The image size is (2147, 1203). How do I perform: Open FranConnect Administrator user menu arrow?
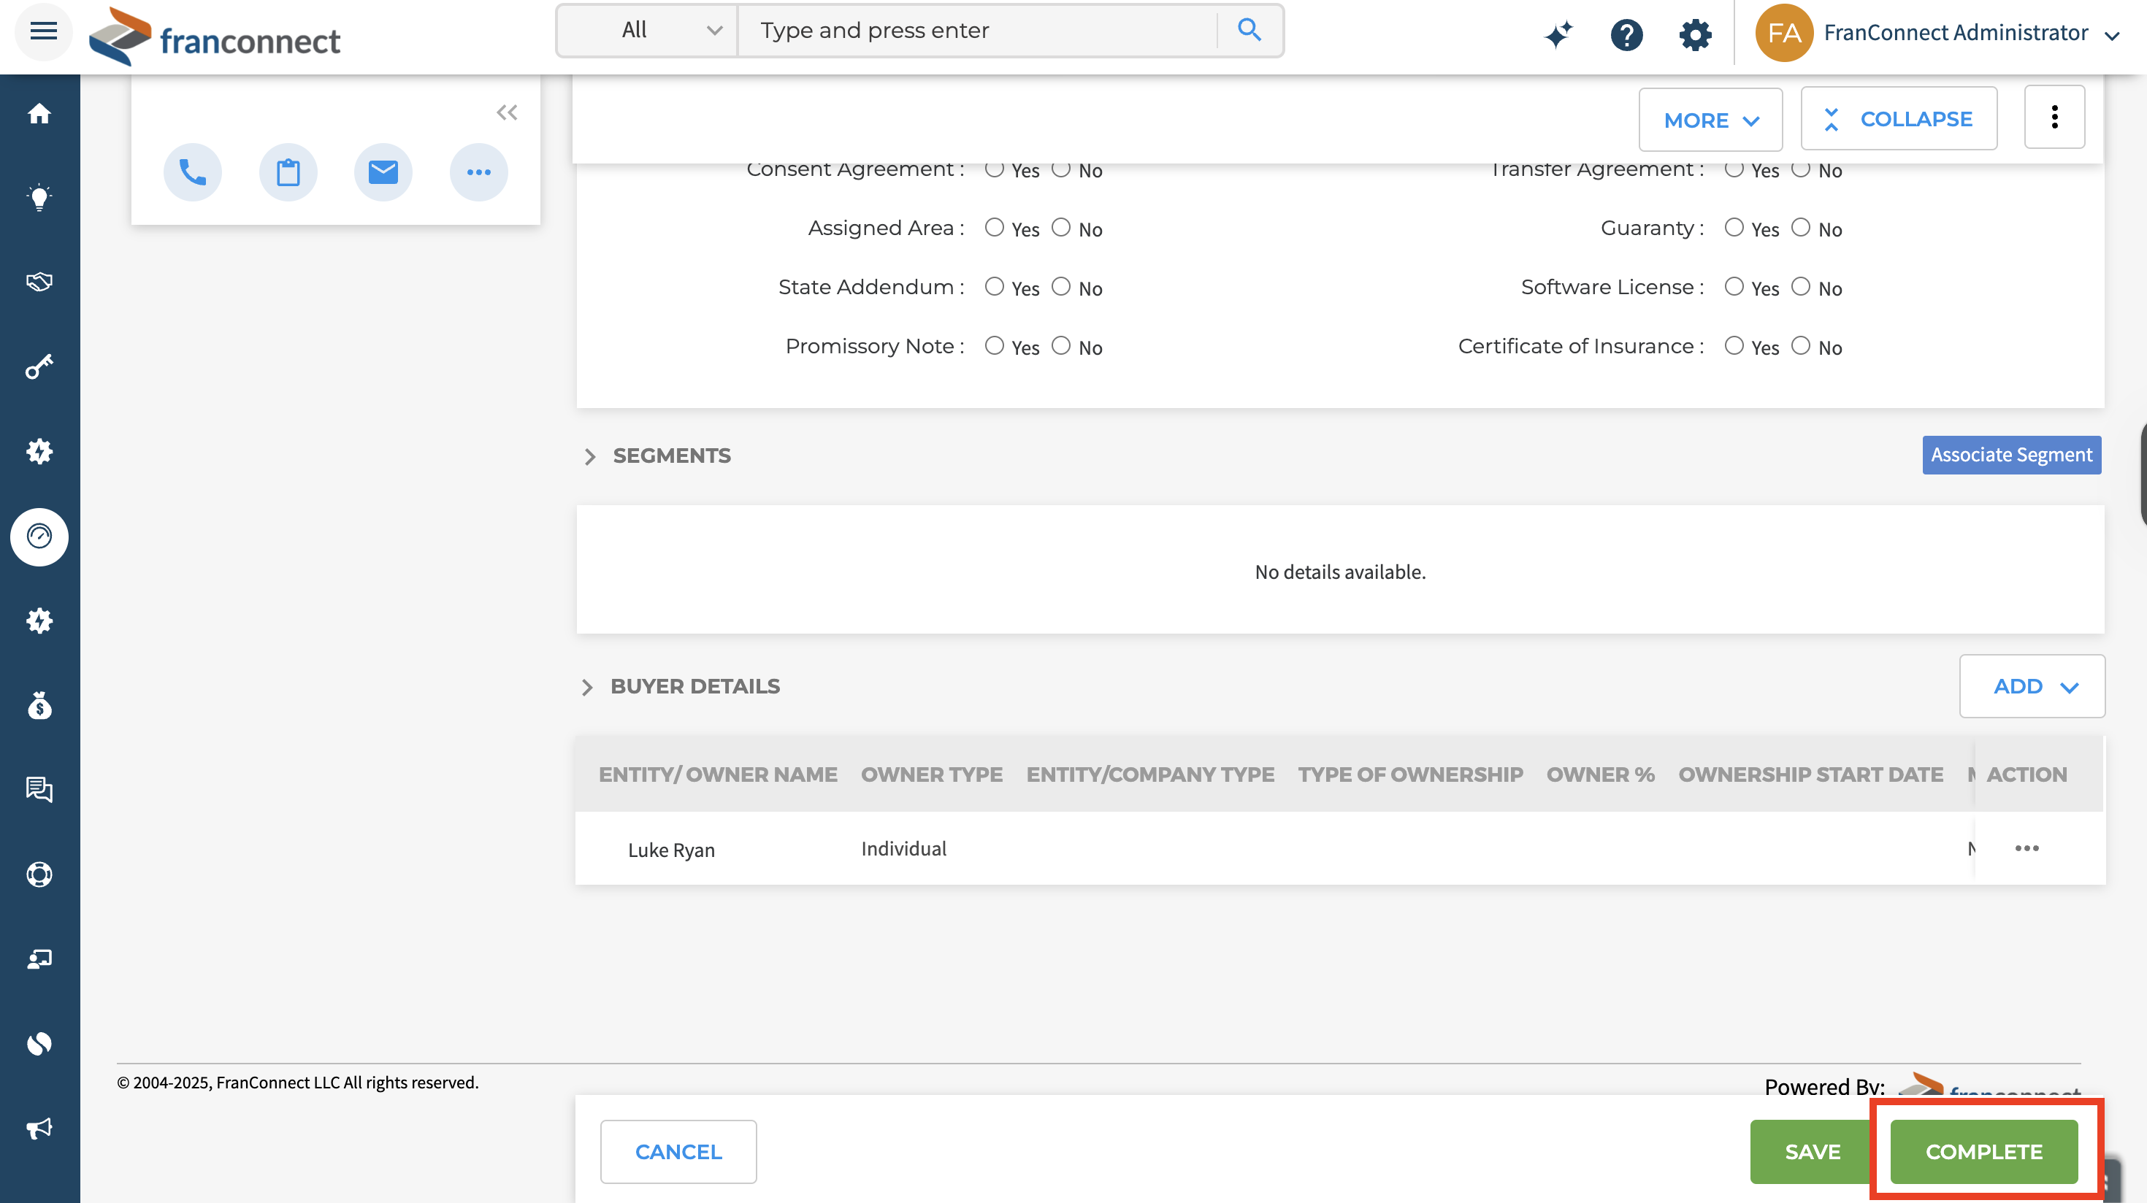click(2112, 35)
